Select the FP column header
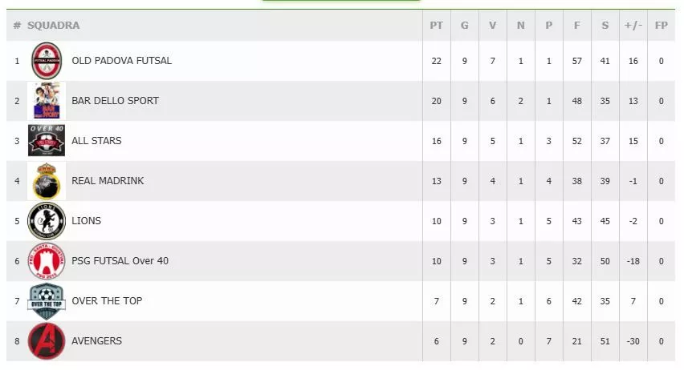 click(662, 26)
